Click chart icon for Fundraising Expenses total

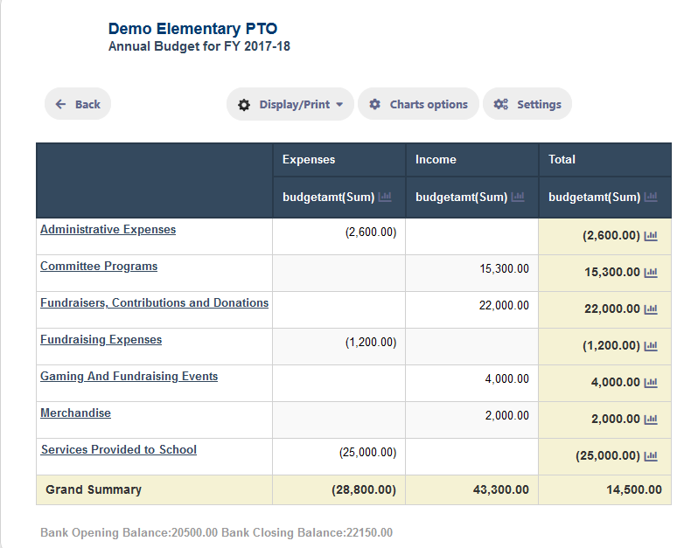tap(651, 346)
